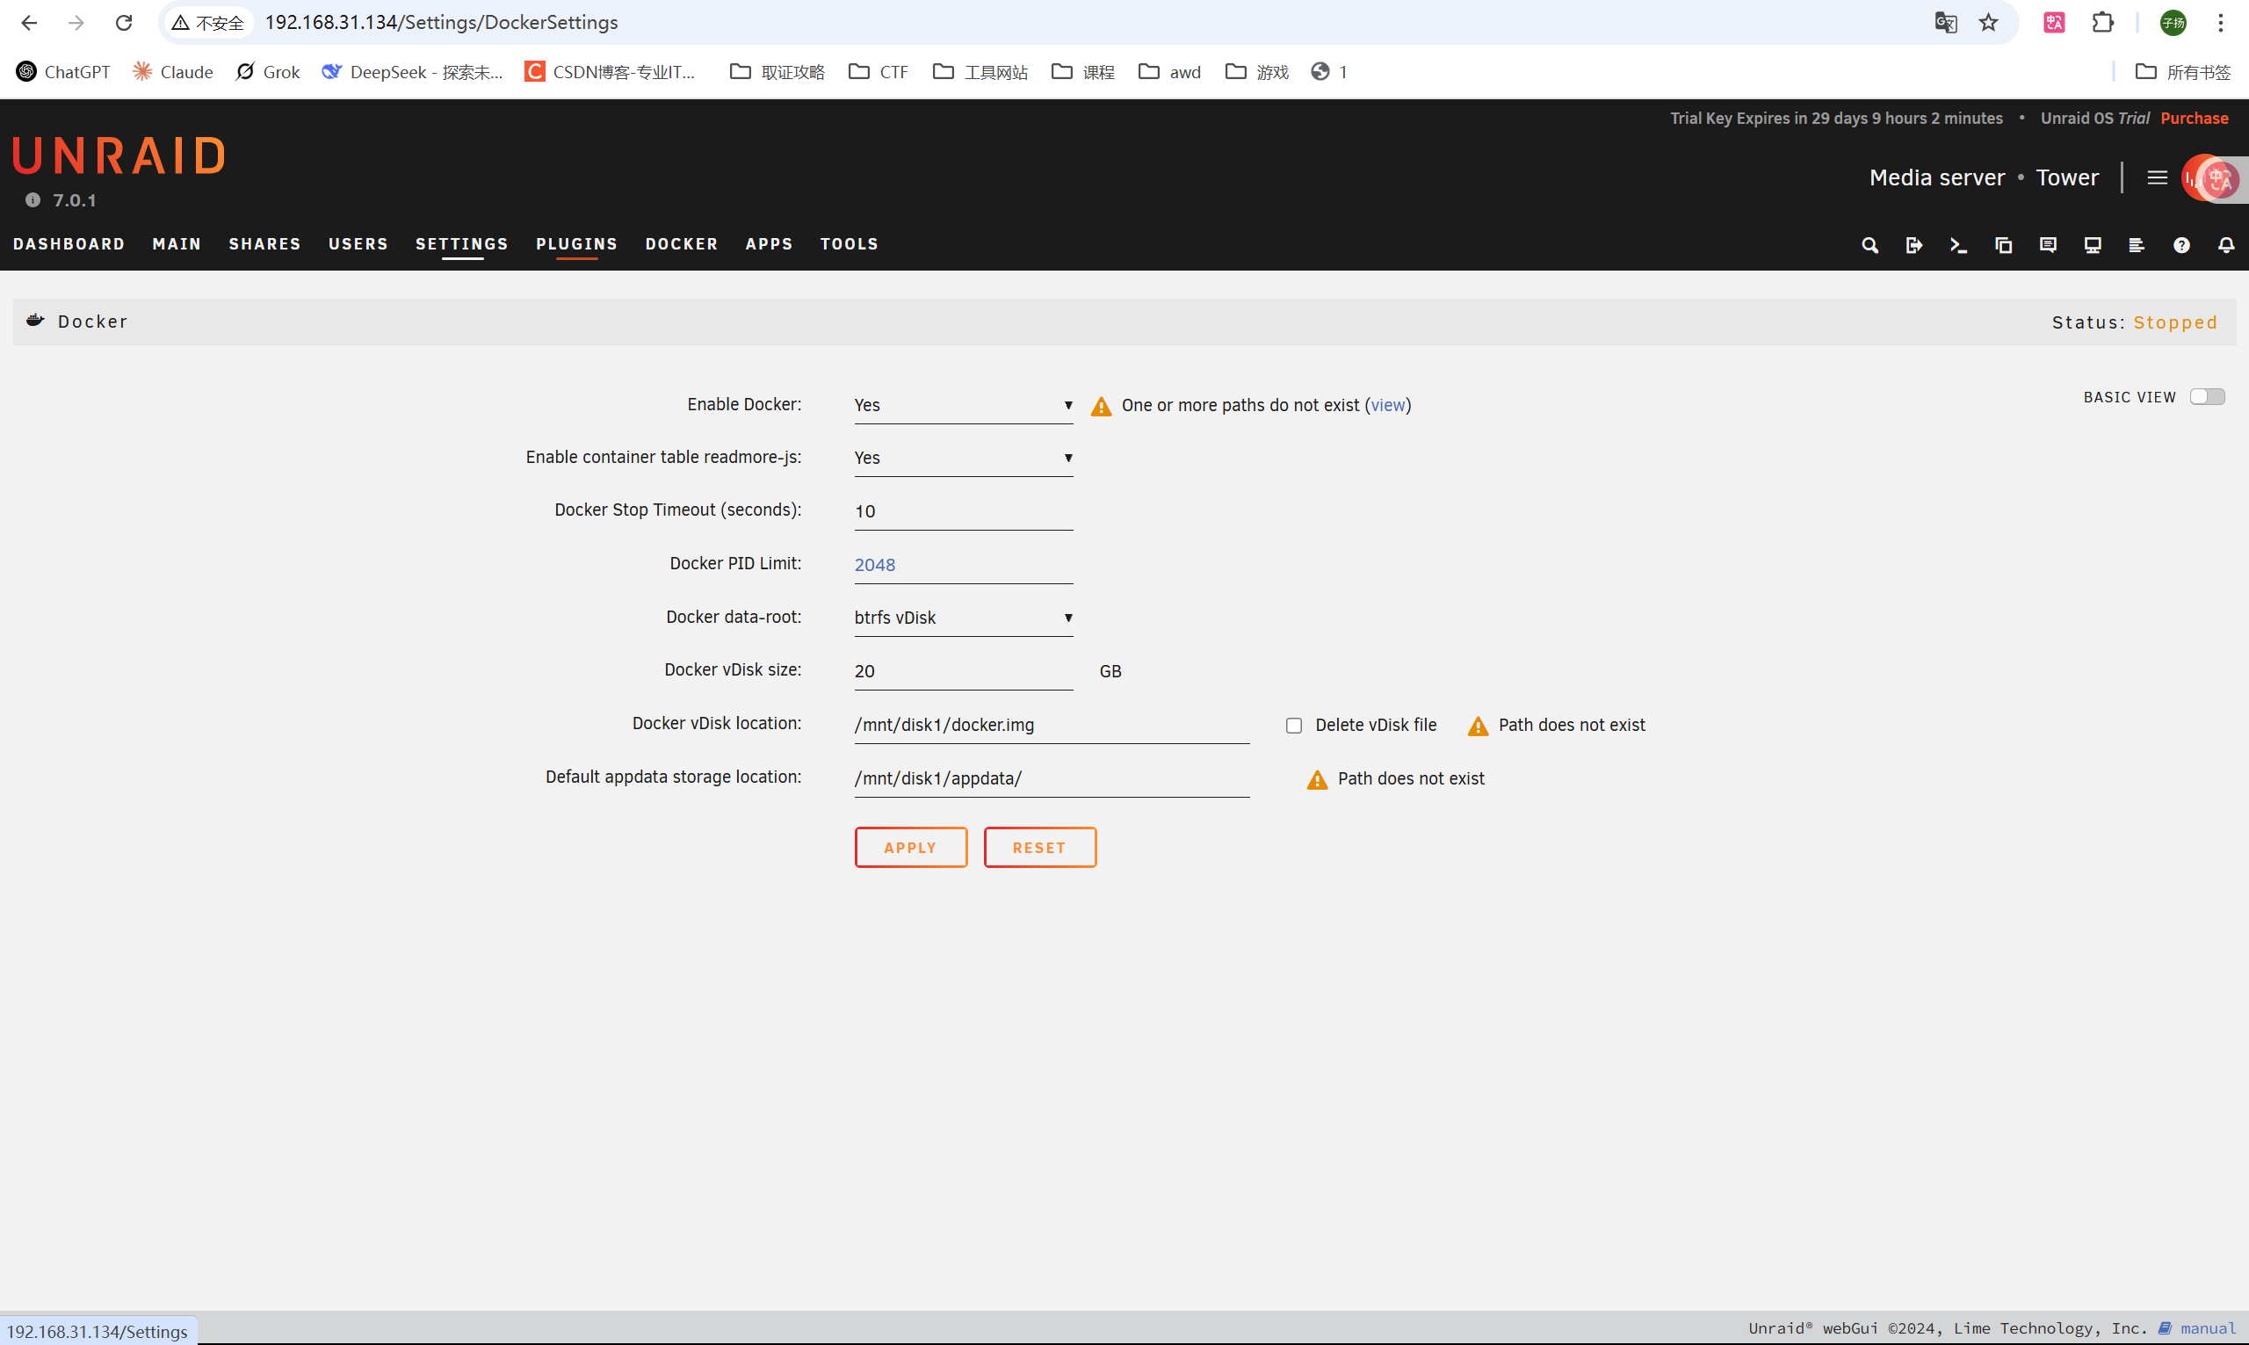Click the Google Translate icon in address bar

(1945, 23)
